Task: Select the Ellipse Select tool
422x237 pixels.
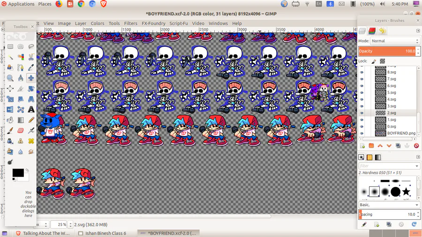Action: point(21,46)
